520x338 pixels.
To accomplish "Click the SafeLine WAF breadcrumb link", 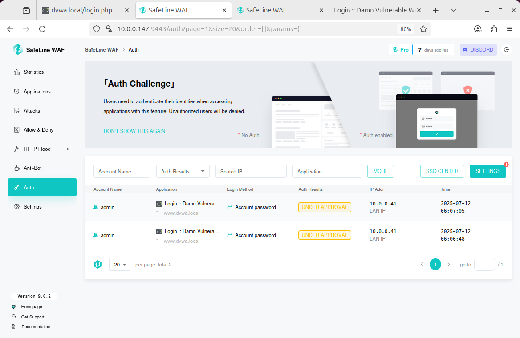I will coord(102,50).
